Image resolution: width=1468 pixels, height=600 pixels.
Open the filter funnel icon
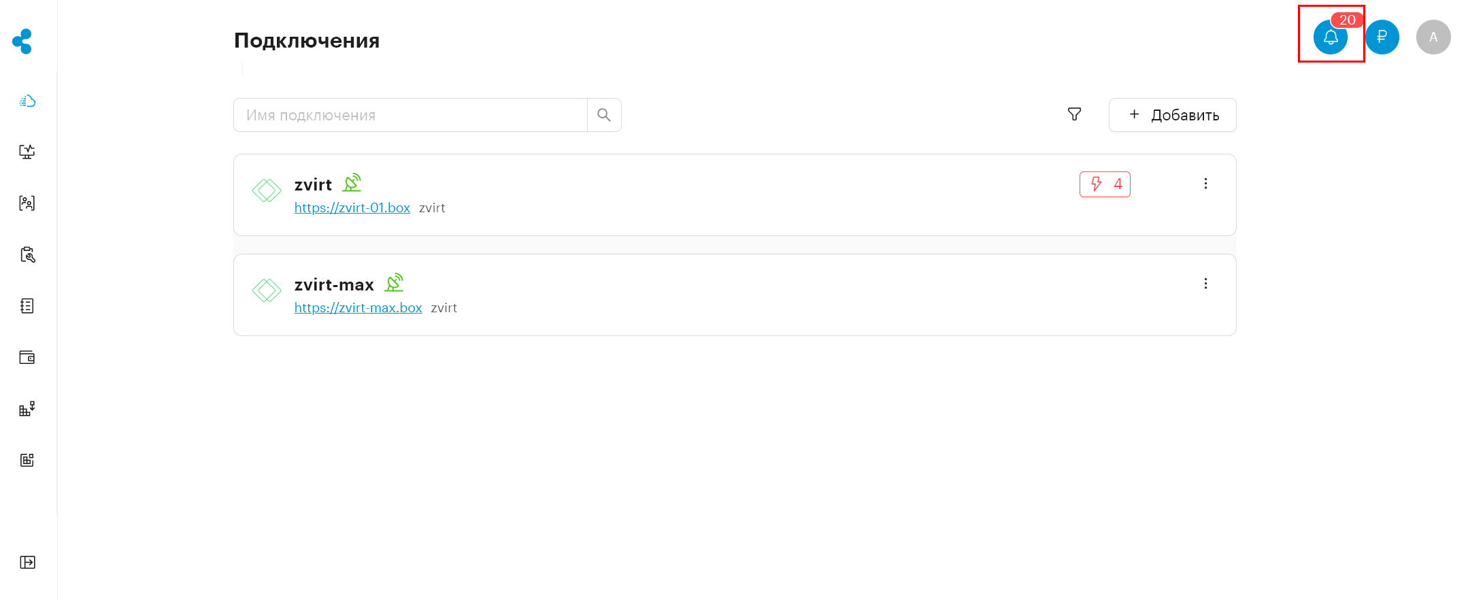point(1074,114)
